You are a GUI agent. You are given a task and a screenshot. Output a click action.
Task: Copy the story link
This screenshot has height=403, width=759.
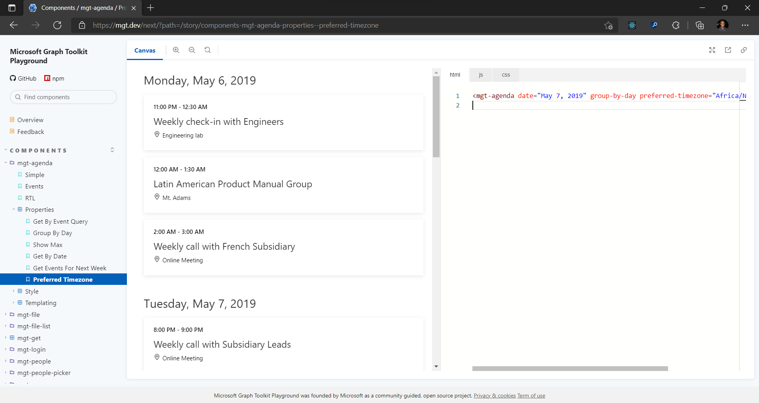click(x=744, y=50)
